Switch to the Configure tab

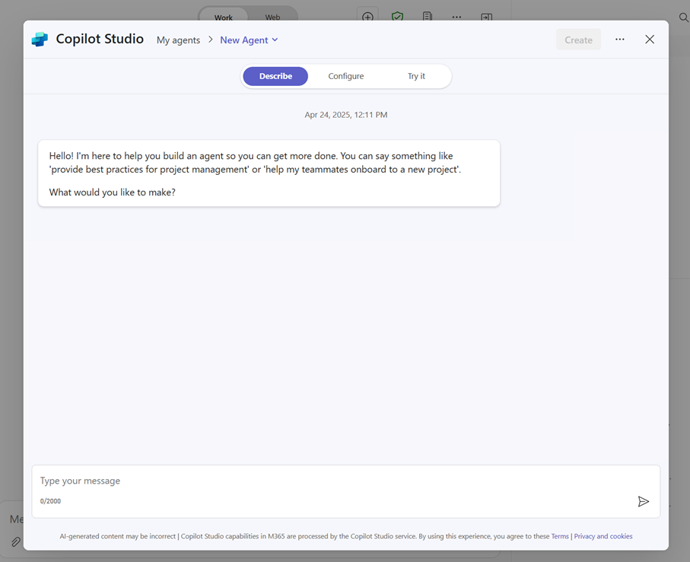click(346, 76)
